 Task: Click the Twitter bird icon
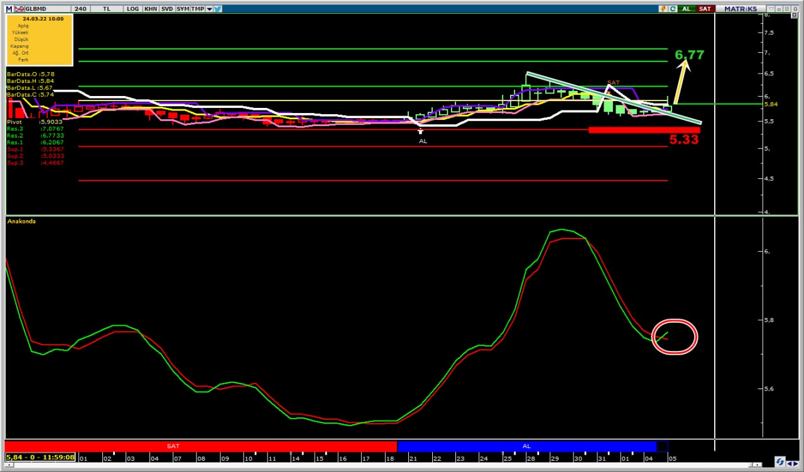pyautogui.click(x=217, y=9)
